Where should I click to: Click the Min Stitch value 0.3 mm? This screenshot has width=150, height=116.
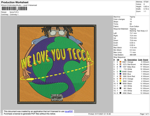pos(133,50)
